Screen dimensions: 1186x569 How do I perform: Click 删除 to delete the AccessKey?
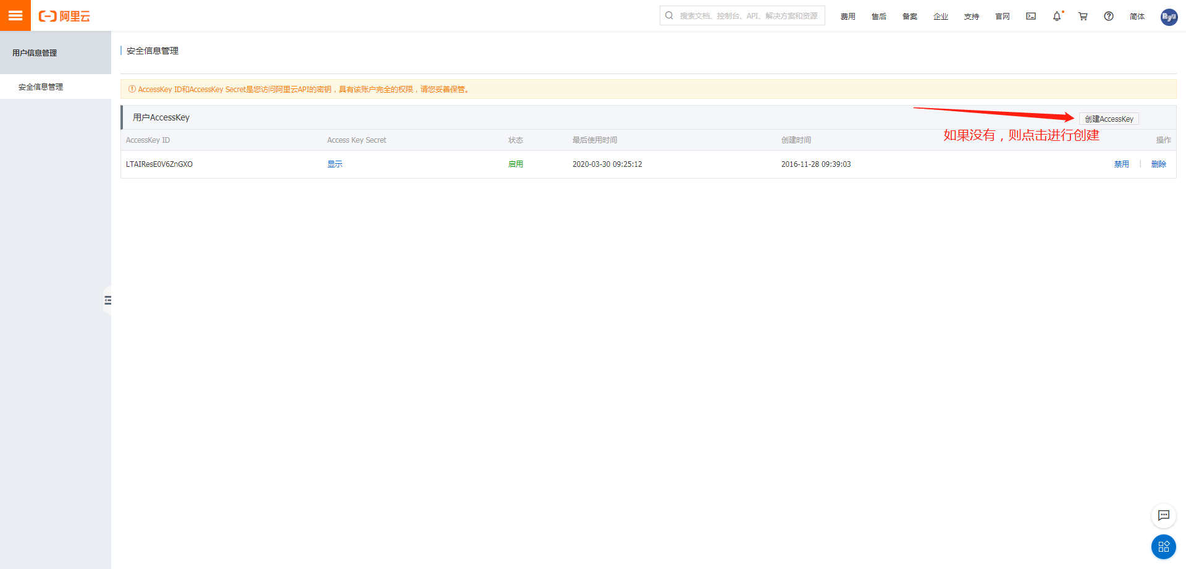click(x=1158, y=164)
